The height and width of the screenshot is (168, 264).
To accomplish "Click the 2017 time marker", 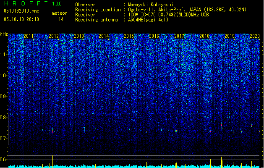I will point(179,36).
